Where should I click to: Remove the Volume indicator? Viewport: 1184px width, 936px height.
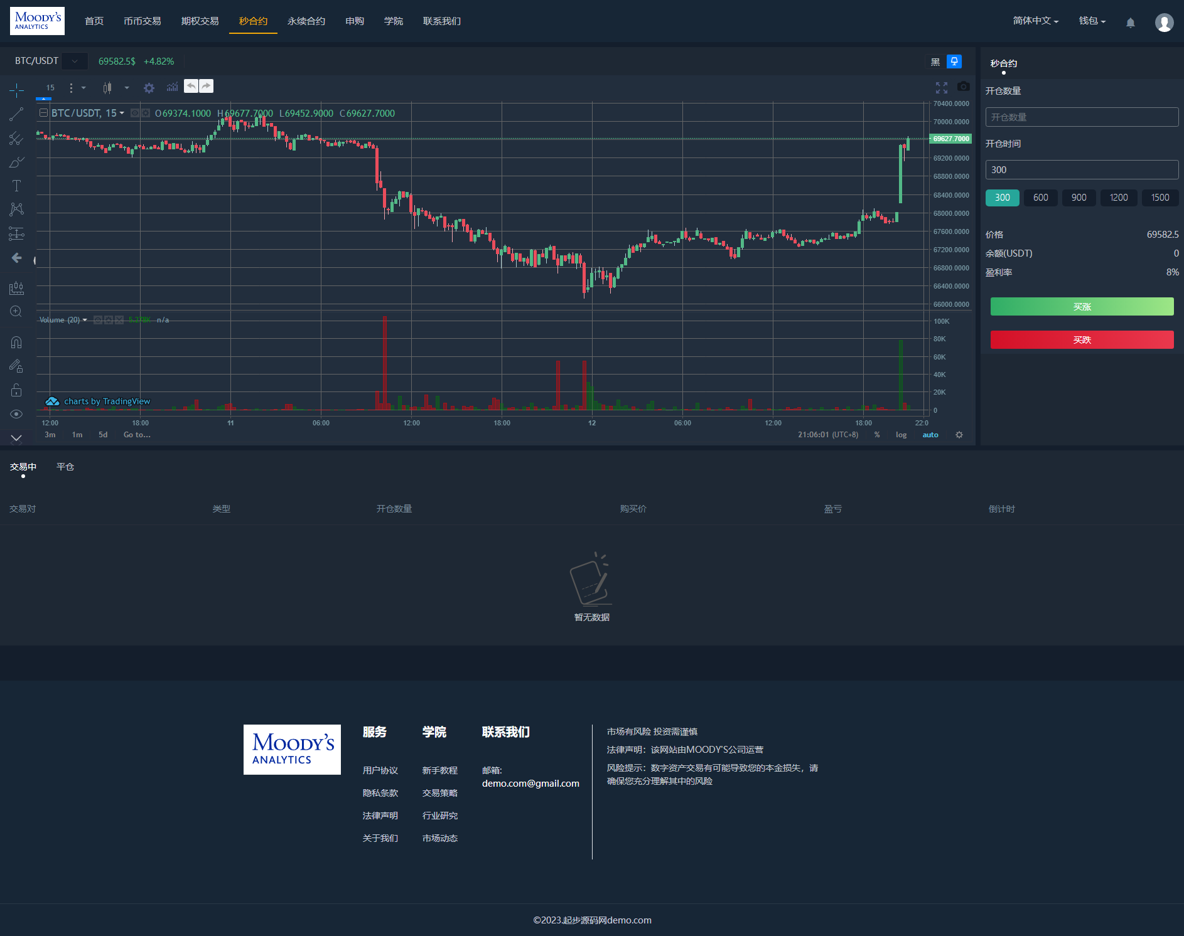pos(119,320)
